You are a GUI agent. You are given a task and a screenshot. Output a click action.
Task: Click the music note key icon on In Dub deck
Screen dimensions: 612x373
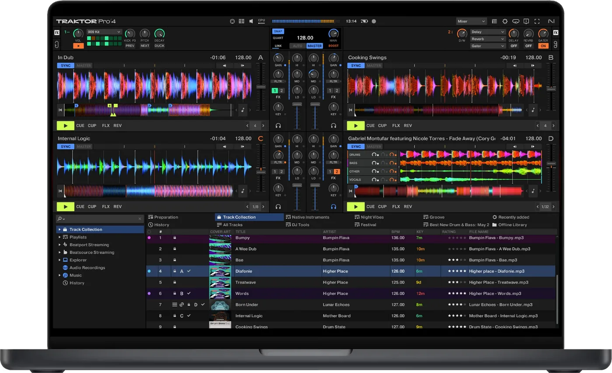point(243,110)
